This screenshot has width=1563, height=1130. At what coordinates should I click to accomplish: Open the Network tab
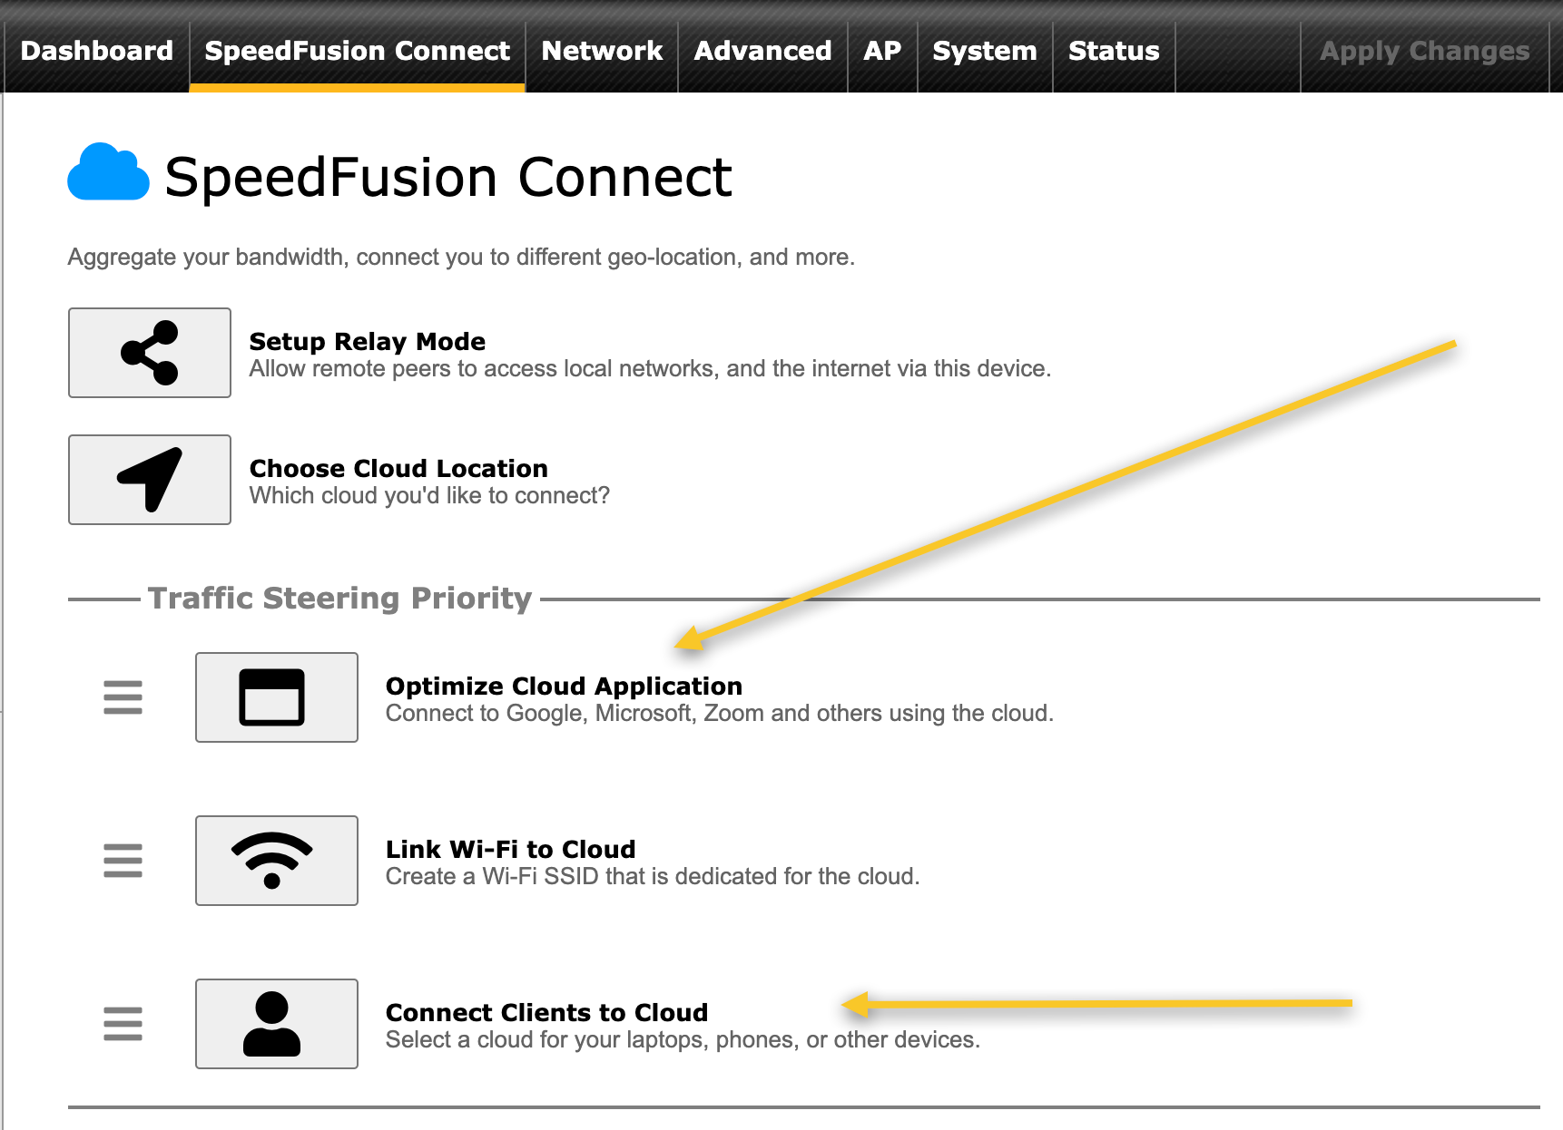602,51
